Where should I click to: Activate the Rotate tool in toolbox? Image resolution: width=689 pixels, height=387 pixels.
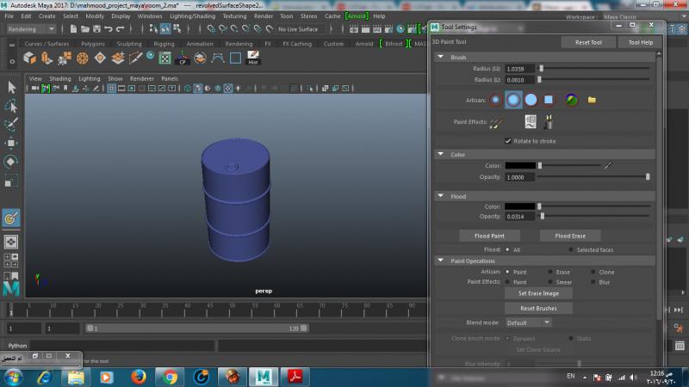point(11,162)
